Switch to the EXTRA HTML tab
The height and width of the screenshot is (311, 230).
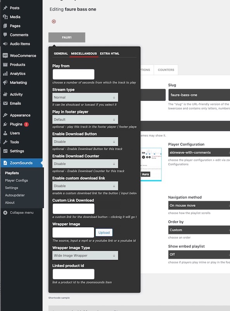point(109,54)
